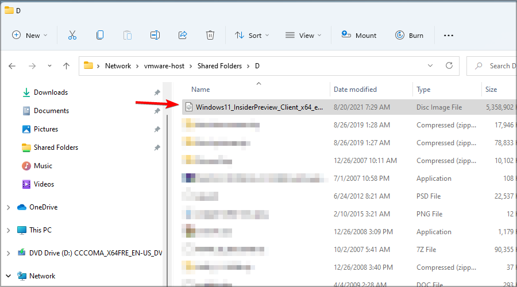Open recent locations chevron
The width and height of the screenshot is (517, 287).
(x=49, y=66)
